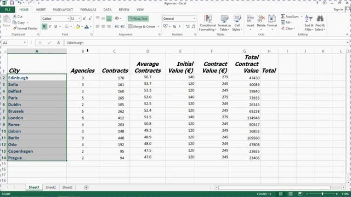Open borders button in the Font group
This screenshot has height=197, width=351.
pos(67,27)
